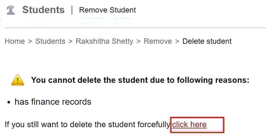The height and width of the screenshot is (140, 266).
Task: Click vertical divider beside Students heading
Action: coord(72,10)
